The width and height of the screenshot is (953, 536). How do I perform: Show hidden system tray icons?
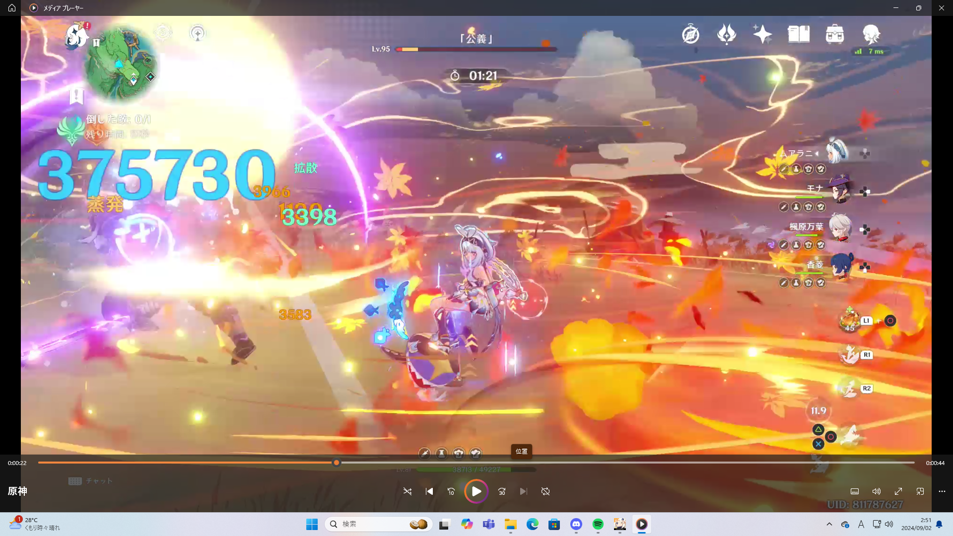pos(829,524)
